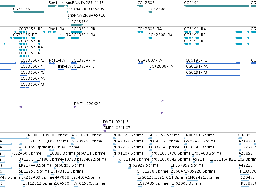Open transcript CG6191-RA
Image resolution: width=256 pixels, height=188 pixels.
tap(195, 29)
